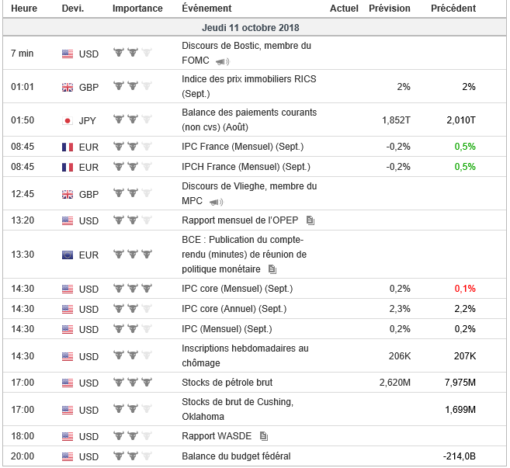Click the speaker icon beside Bostic's FOMC speech
This screenshot has width=510, height=468.
pyautogui.click(x=223, y=61)
